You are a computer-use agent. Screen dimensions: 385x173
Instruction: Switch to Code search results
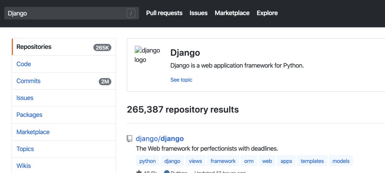pyautogui.click(x=64, y=64)
